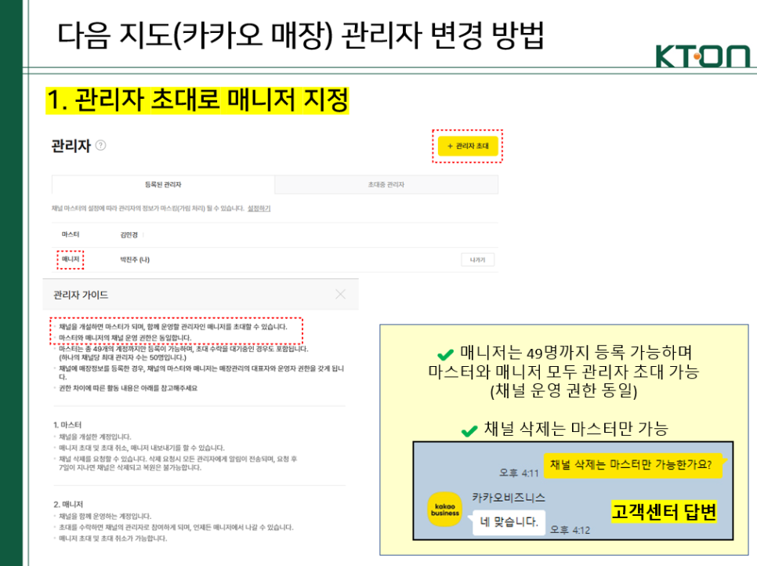
Task: Select the 박진주 (나) manager name
Action: click(x=134, y=259)
